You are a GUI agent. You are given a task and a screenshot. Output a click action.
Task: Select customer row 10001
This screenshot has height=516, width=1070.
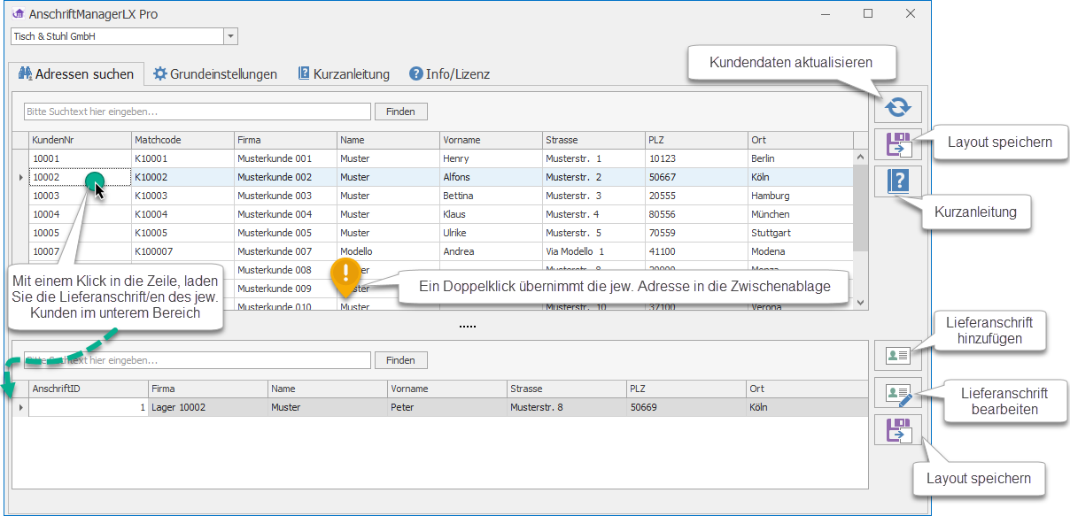pos(440,158)
